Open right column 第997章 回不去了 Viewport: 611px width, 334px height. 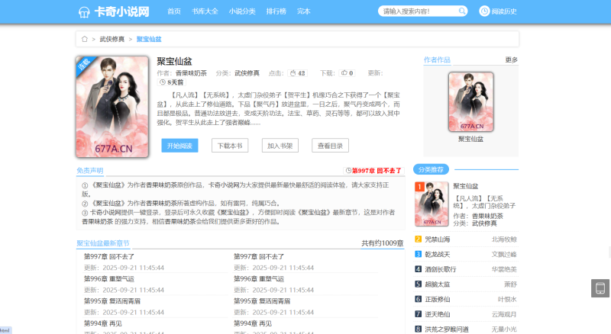point(259,256)
